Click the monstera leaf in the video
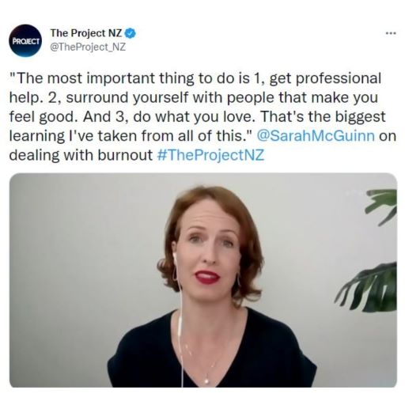The image size is (405, 405). tap(369, 287)
